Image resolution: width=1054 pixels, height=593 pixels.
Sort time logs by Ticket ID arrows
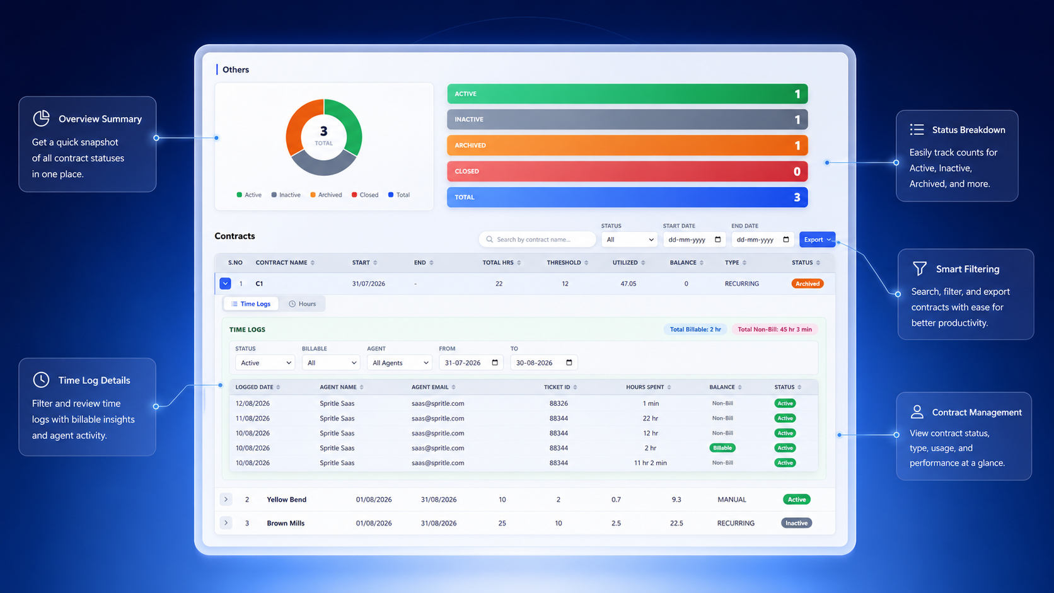point(575,387)
